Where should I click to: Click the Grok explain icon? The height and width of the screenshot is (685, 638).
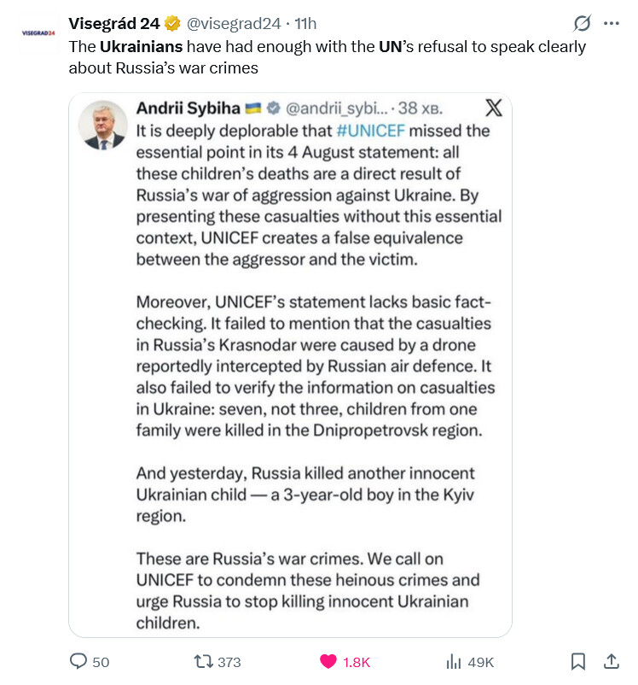pyautogui.click(x=582, y=23)
